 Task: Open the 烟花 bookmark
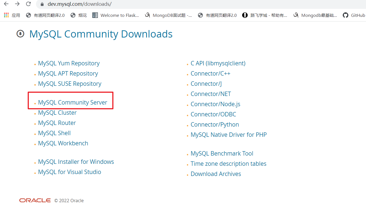[x=79, y=15]
